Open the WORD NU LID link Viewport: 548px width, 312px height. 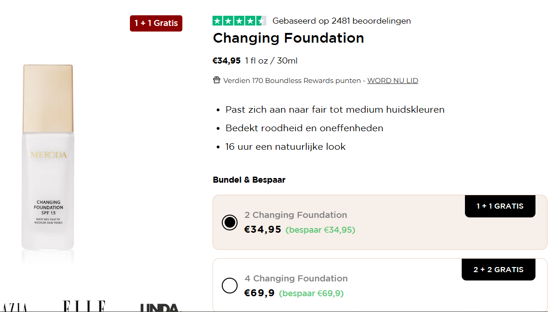click(x=393, y=80)
